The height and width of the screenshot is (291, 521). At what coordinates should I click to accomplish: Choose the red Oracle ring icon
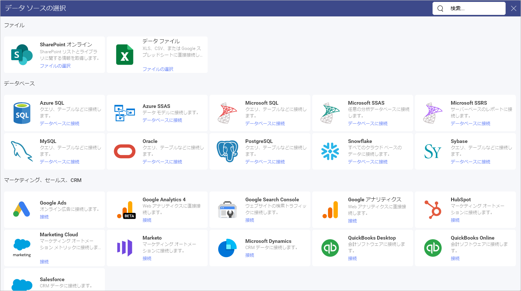point(125,151)
